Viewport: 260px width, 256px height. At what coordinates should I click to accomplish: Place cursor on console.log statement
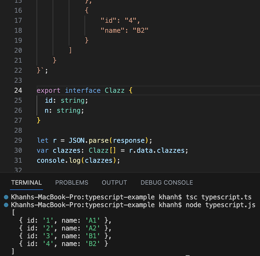pyautogui.click(x=78, y=160)
